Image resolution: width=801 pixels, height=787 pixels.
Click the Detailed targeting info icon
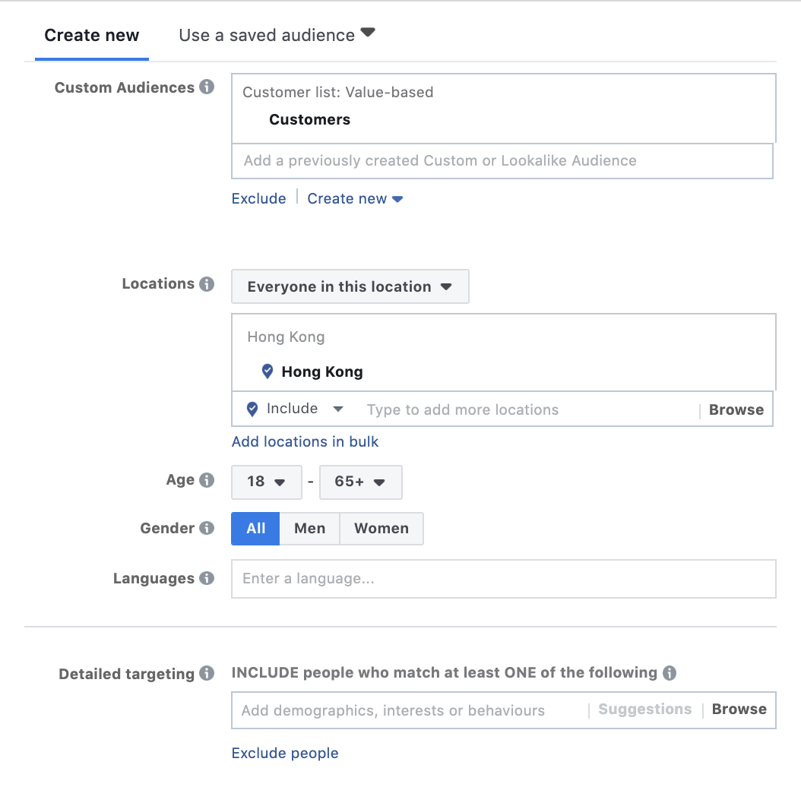(x=207, y=674)
